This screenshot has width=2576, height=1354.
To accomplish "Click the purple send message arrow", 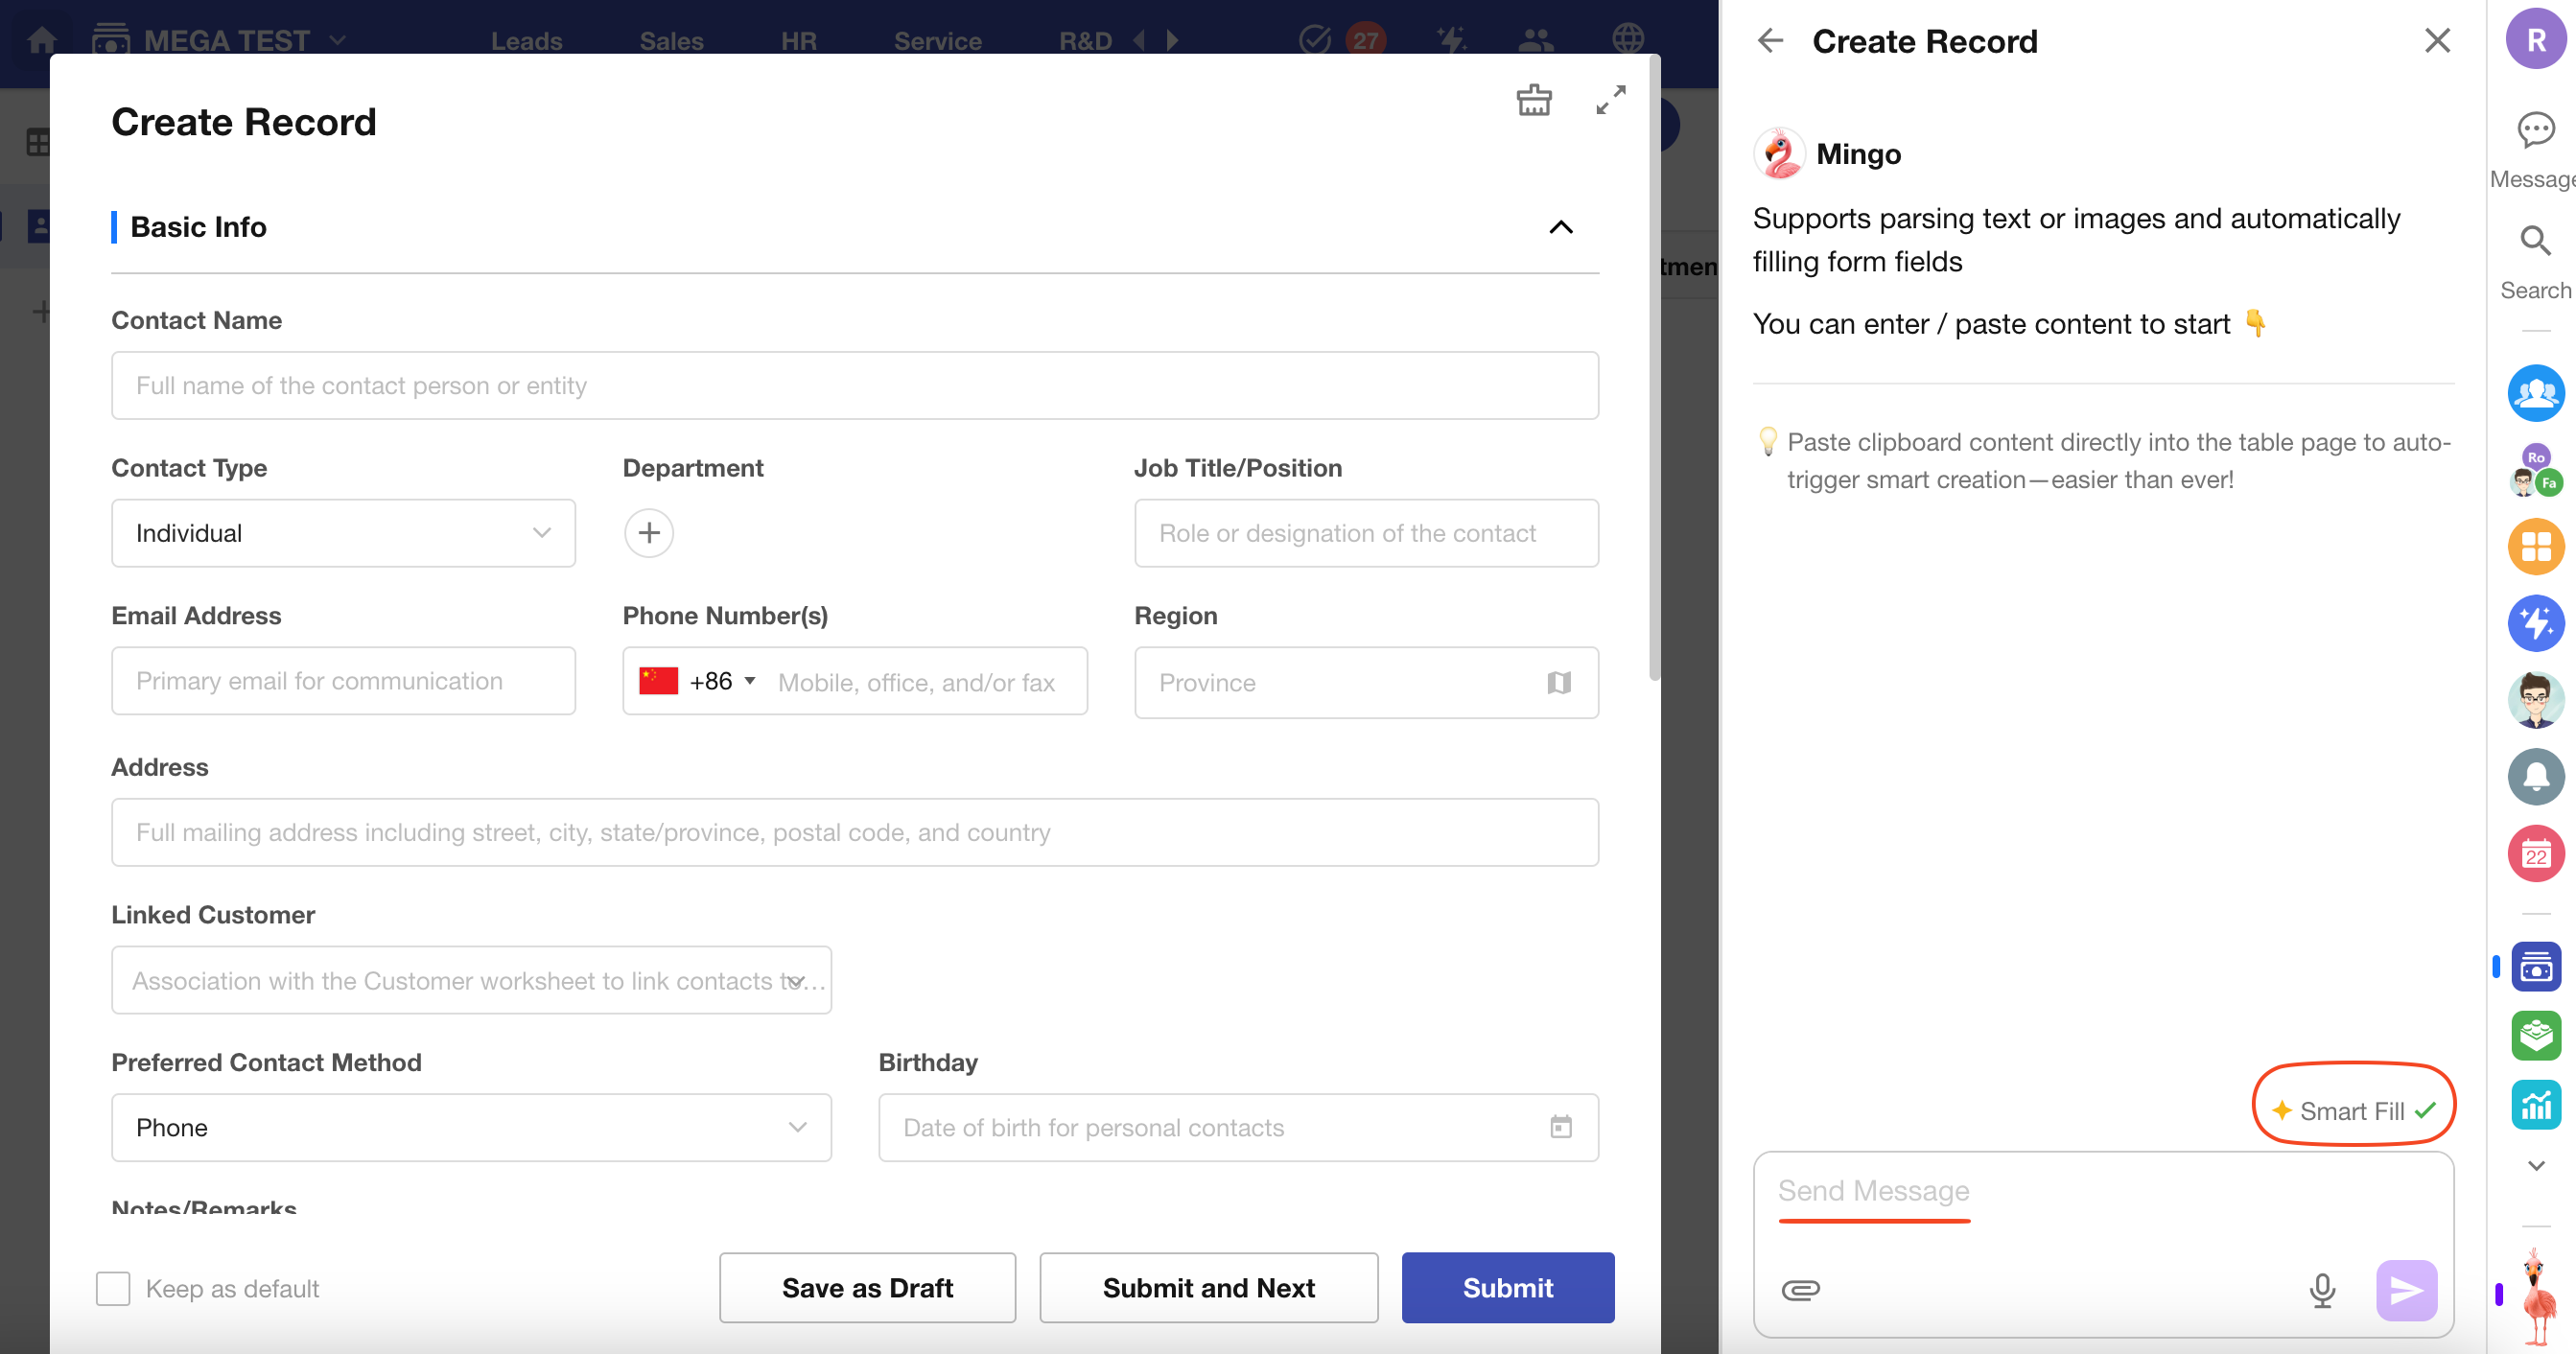I will 2405,1290.
